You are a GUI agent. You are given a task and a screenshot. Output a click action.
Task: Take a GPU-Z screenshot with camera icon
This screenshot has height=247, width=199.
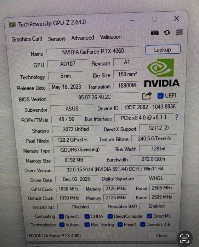[154, 33]
